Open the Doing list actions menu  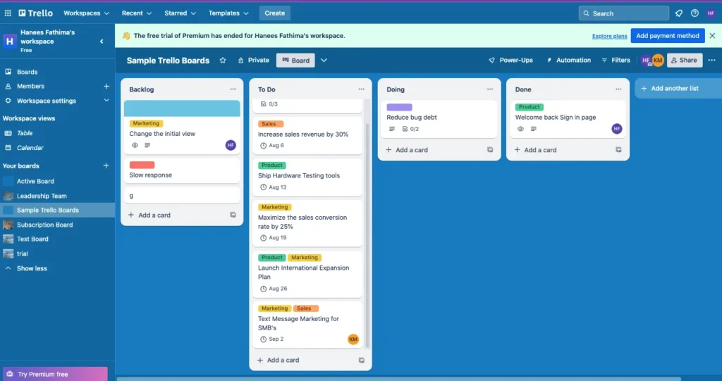point(490,89)
